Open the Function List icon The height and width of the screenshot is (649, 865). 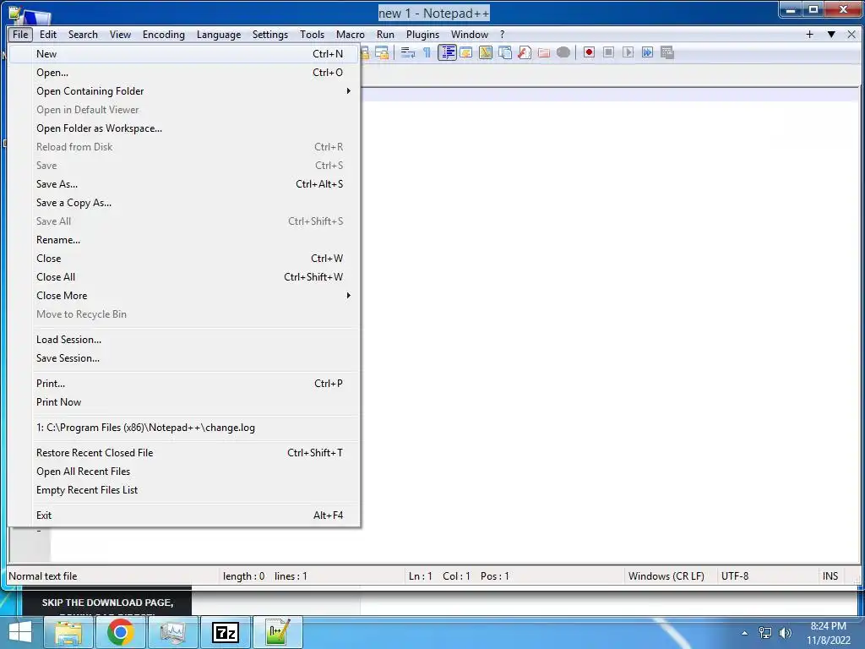coord(524,52)
